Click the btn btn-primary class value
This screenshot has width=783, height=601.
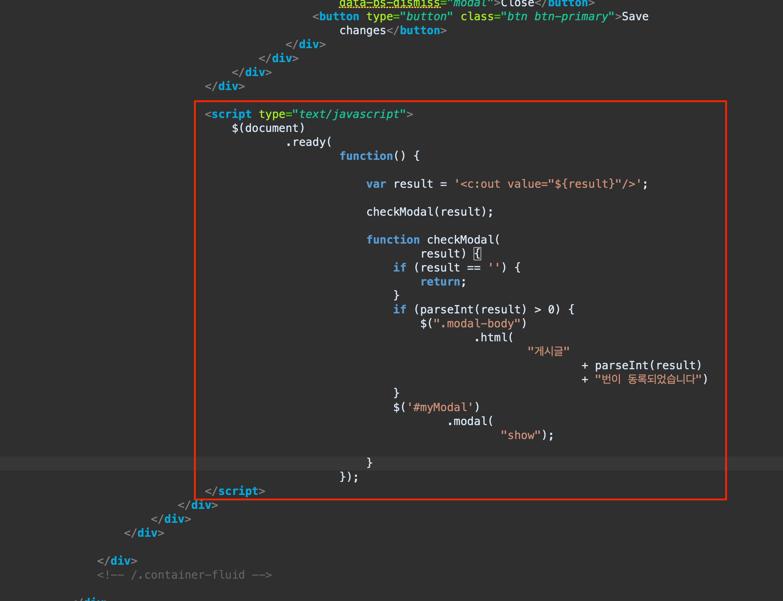557,16
